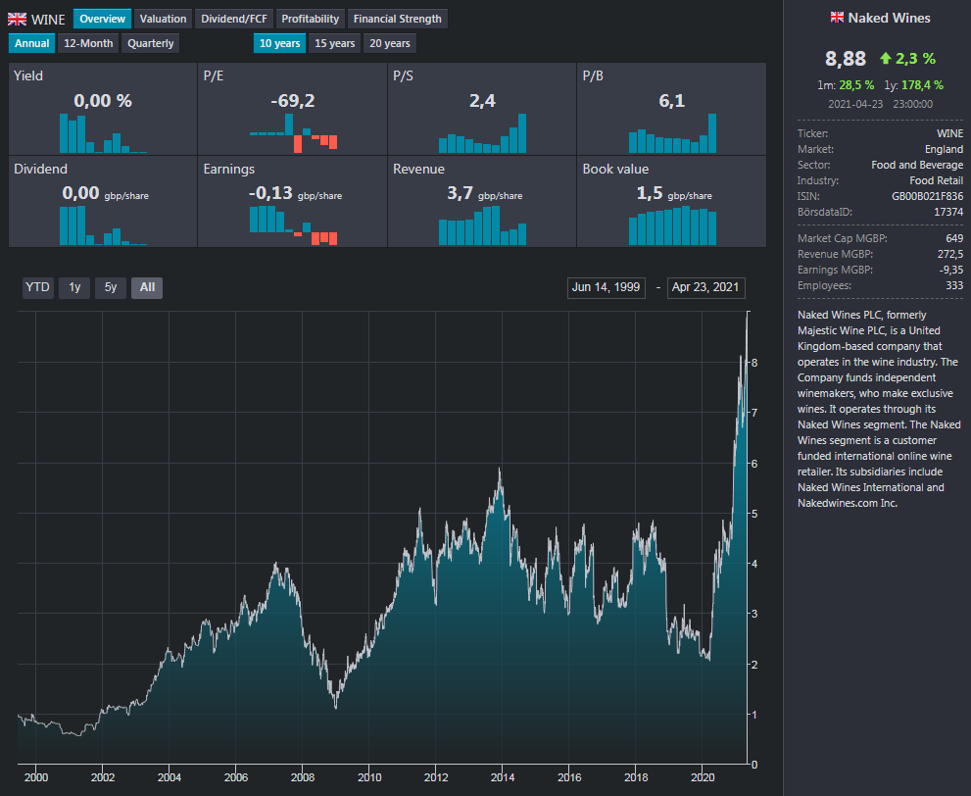Open the Dividend/FCF tab

pyautogui.click(x=233, y=19)
